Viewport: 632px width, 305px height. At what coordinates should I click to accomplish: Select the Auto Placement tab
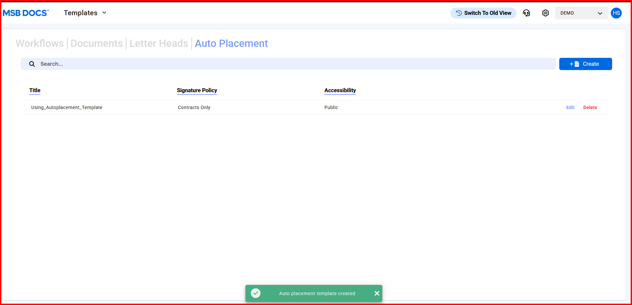click(x=231, y=43)
